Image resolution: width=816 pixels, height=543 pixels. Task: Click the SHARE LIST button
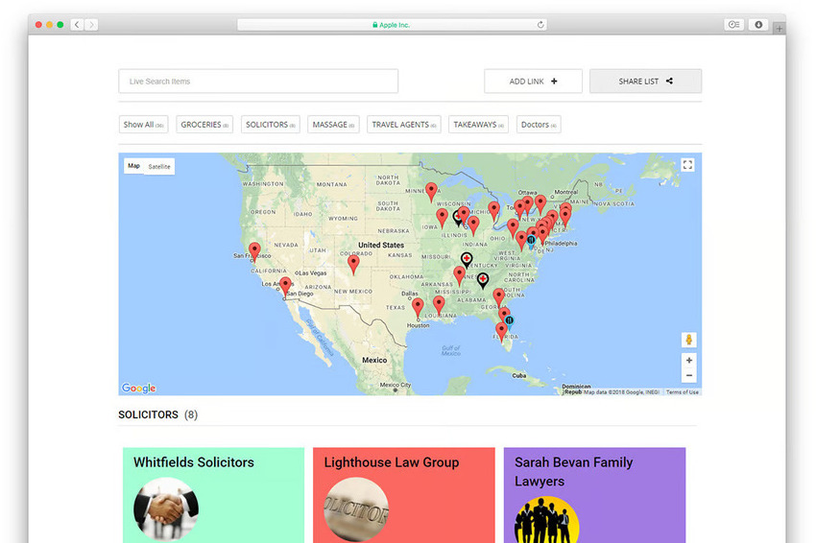pyautogui.click(x=645, y=82)
